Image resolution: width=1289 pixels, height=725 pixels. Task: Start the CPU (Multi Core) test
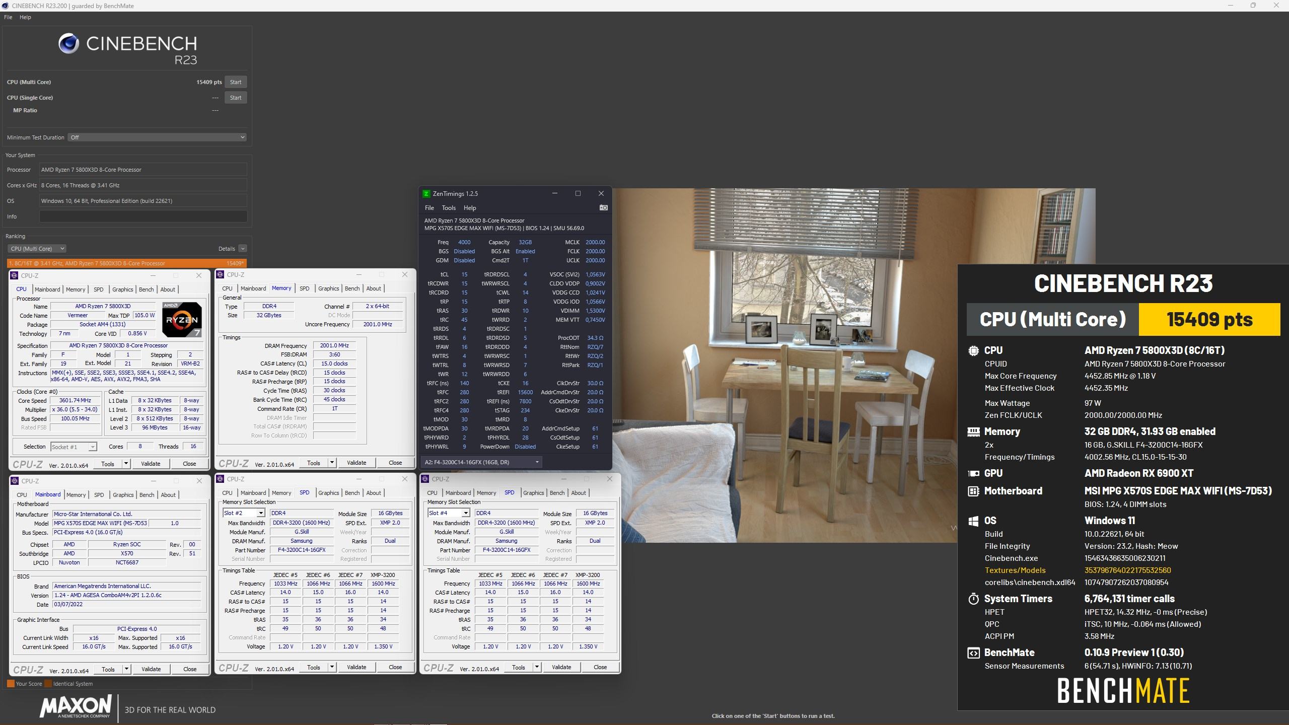tap(236, 82)
